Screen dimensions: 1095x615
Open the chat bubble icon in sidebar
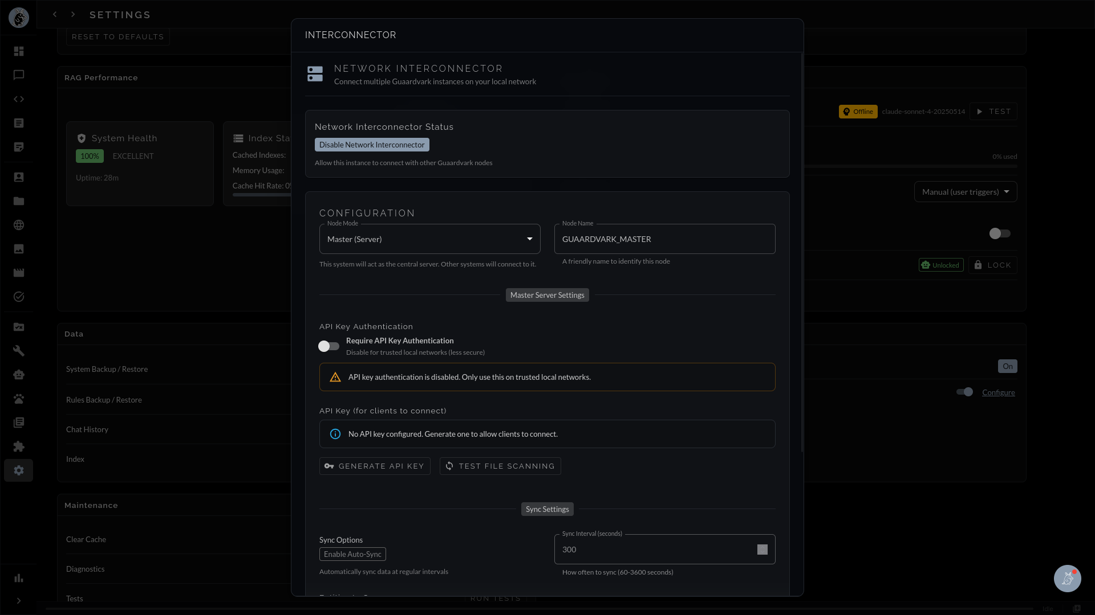tap(19, 75)
